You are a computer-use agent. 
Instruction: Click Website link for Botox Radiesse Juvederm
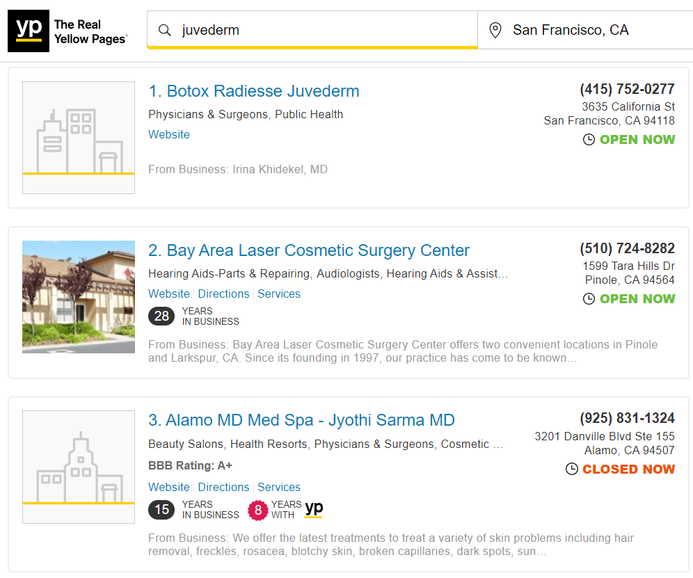pyautogui.click(x=169, y=135)
